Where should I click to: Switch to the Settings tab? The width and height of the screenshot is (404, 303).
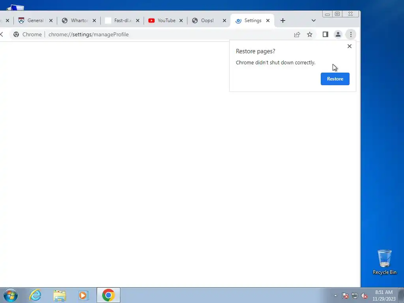(252, 21)
